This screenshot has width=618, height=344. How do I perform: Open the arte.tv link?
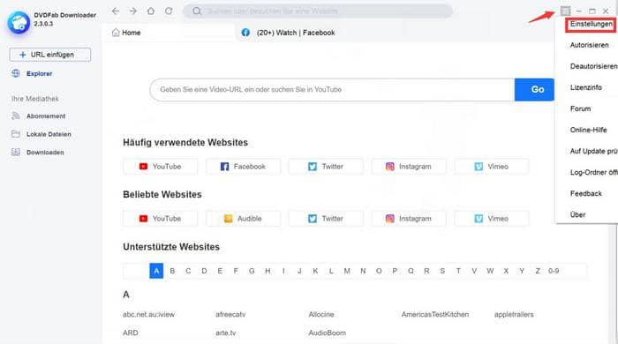click(225, 333)
